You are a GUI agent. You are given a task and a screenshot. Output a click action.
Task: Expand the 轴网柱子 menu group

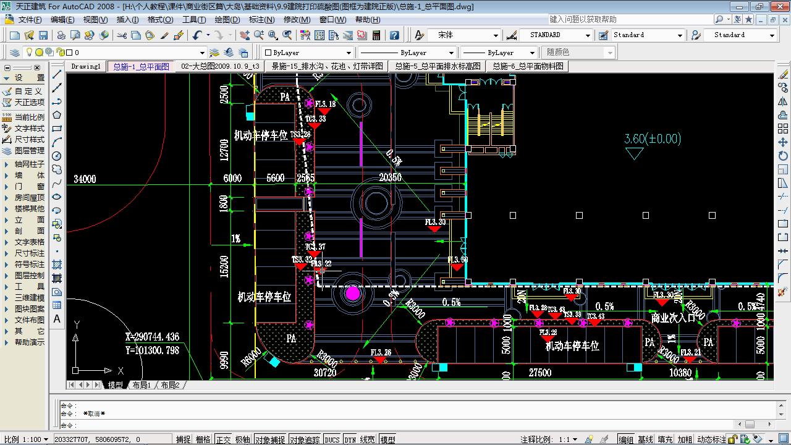click(x=23, y=164)
